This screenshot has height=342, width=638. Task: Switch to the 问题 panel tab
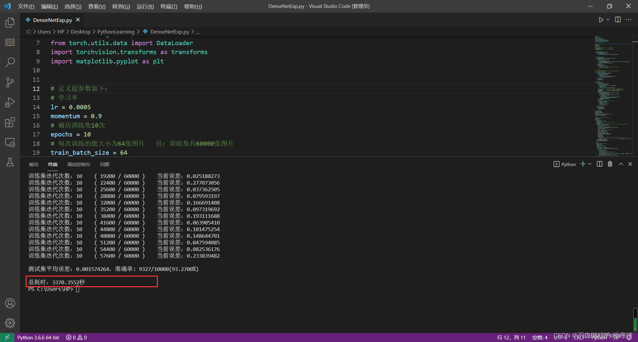[105, 164]
